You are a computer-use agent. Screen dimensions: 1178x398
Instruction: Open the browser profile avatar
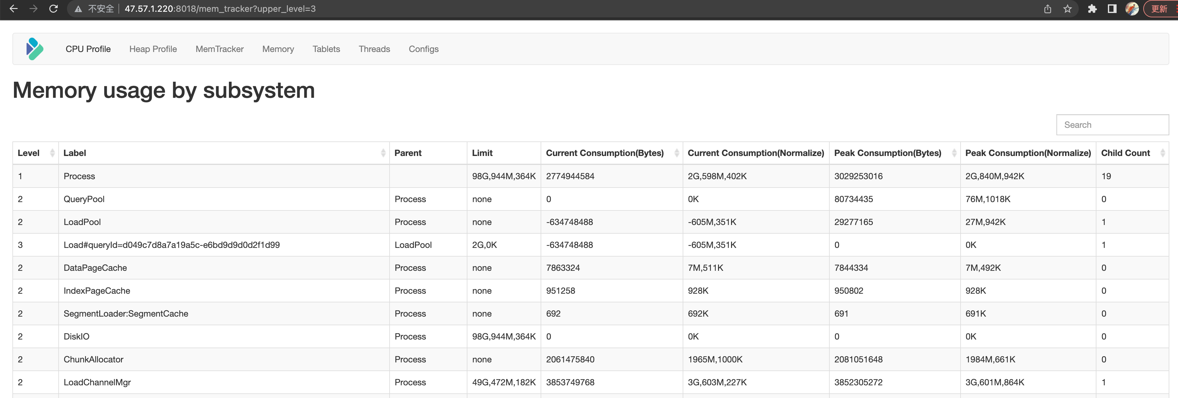click(1132, 9)
